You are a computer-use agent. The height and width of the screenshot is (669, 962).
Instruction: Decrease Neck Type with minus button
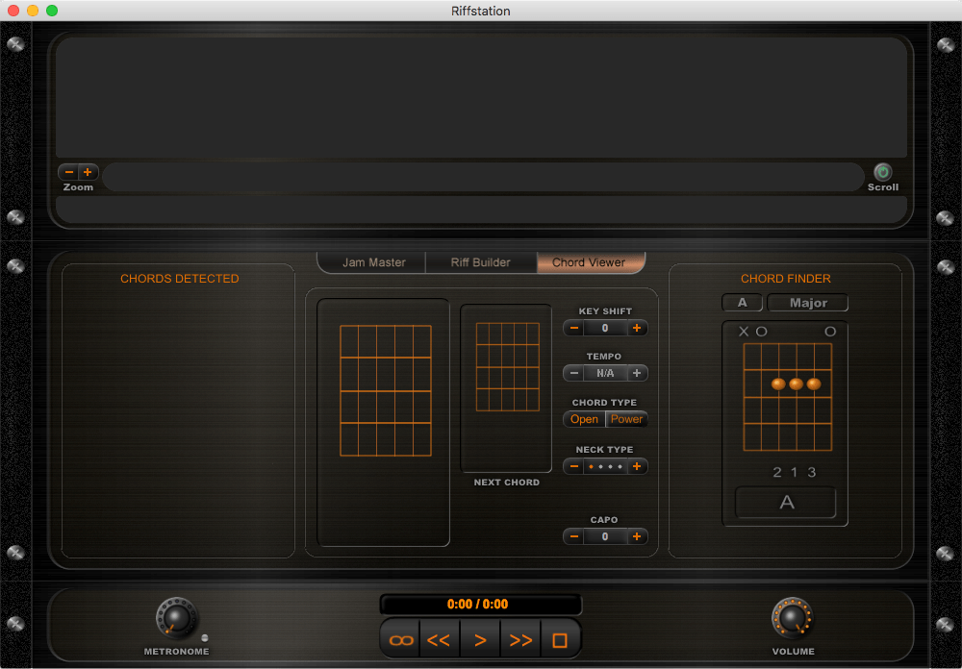[574, 466]
